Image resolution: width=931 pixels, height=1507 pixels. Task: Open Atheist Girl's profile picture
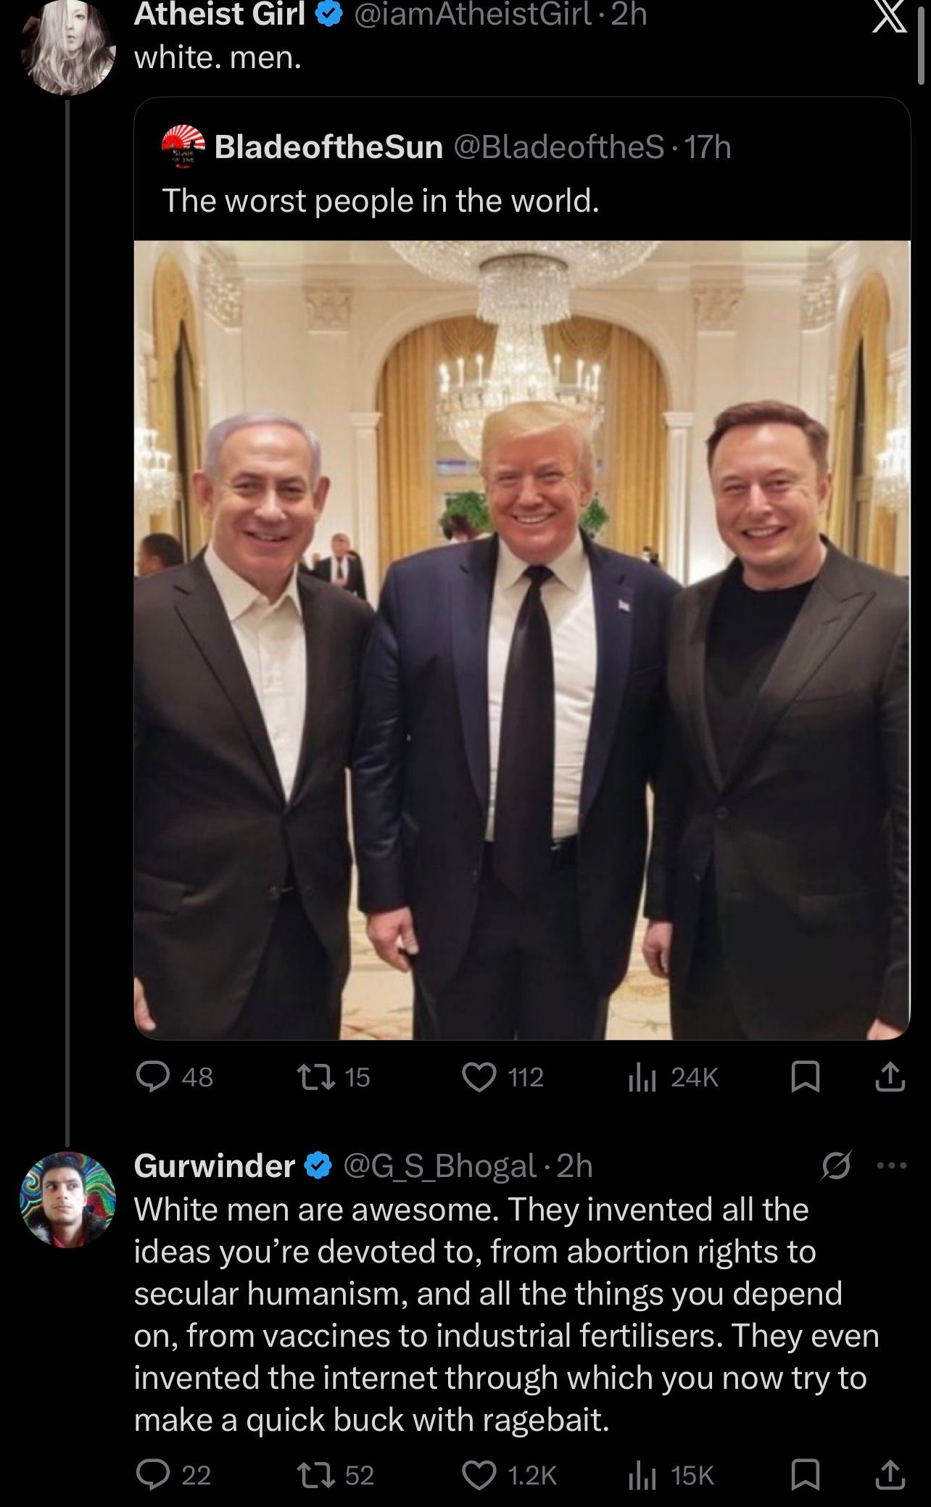[x=69, y=47]
